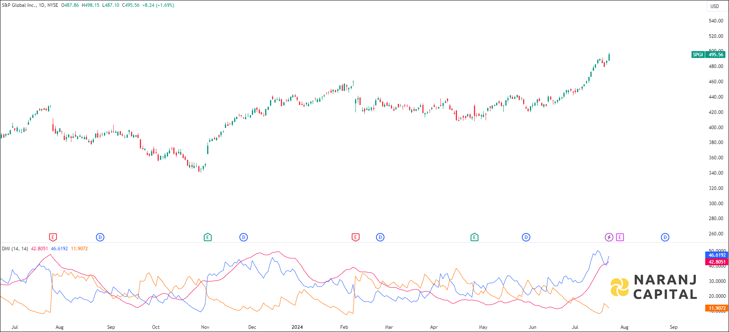Screen dimensions: 729x332
Task: Click the 20.0000 DMI axis label
Action: click(x=717, y=296)
